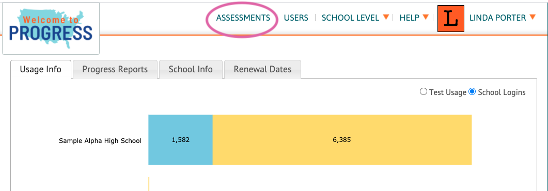Open the Linda Porter account dropdown arrow
Screen dimensions: 548x191
pos(533,17)
